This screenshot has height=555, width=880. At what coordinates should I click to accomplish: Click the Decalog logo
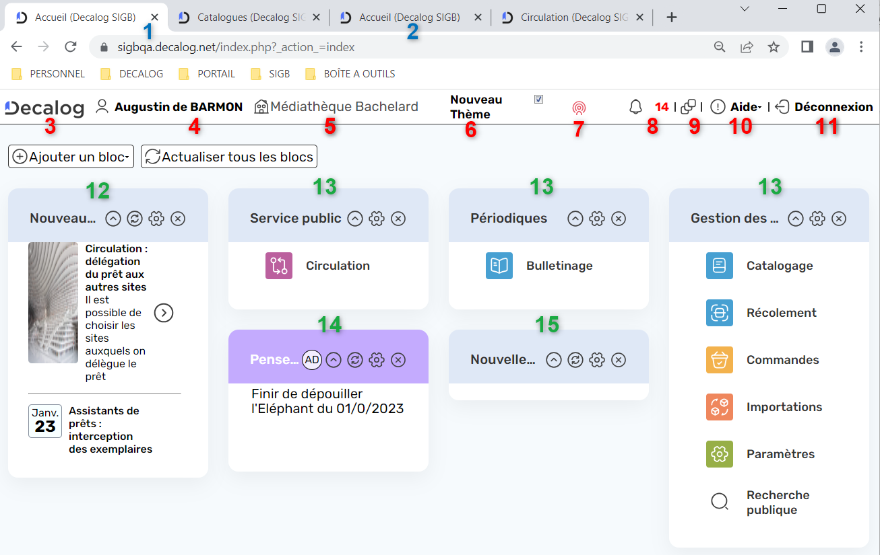(44, 108)
